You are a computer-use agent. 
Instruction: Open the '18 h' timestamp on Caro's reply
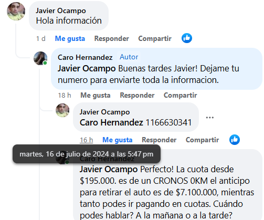click(65, 95)
